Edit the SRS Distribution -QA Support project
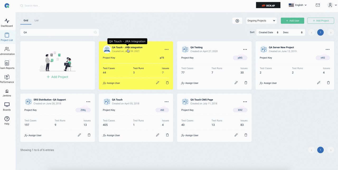The image size is (338, 170). 79,135
